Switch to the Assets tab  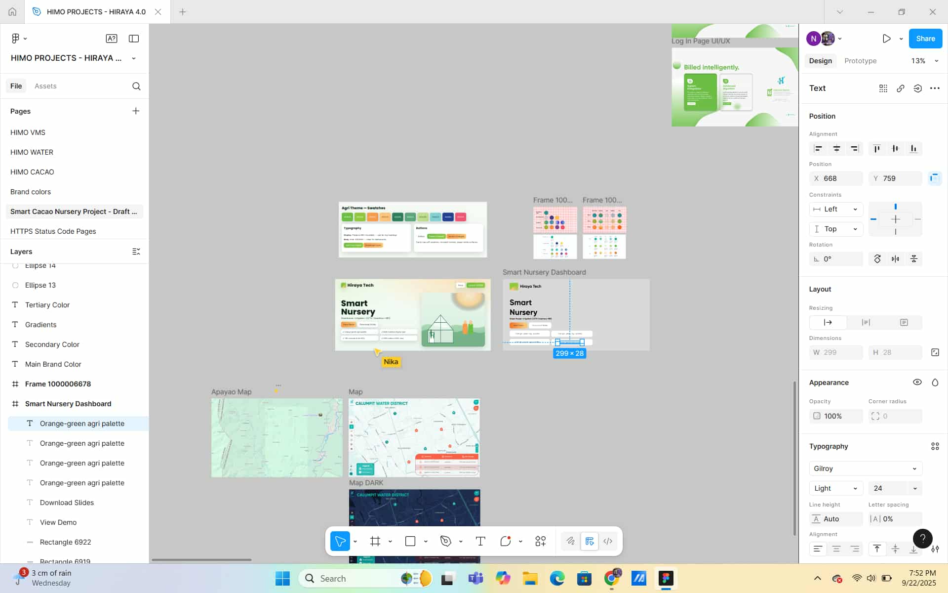click(45, 86)
